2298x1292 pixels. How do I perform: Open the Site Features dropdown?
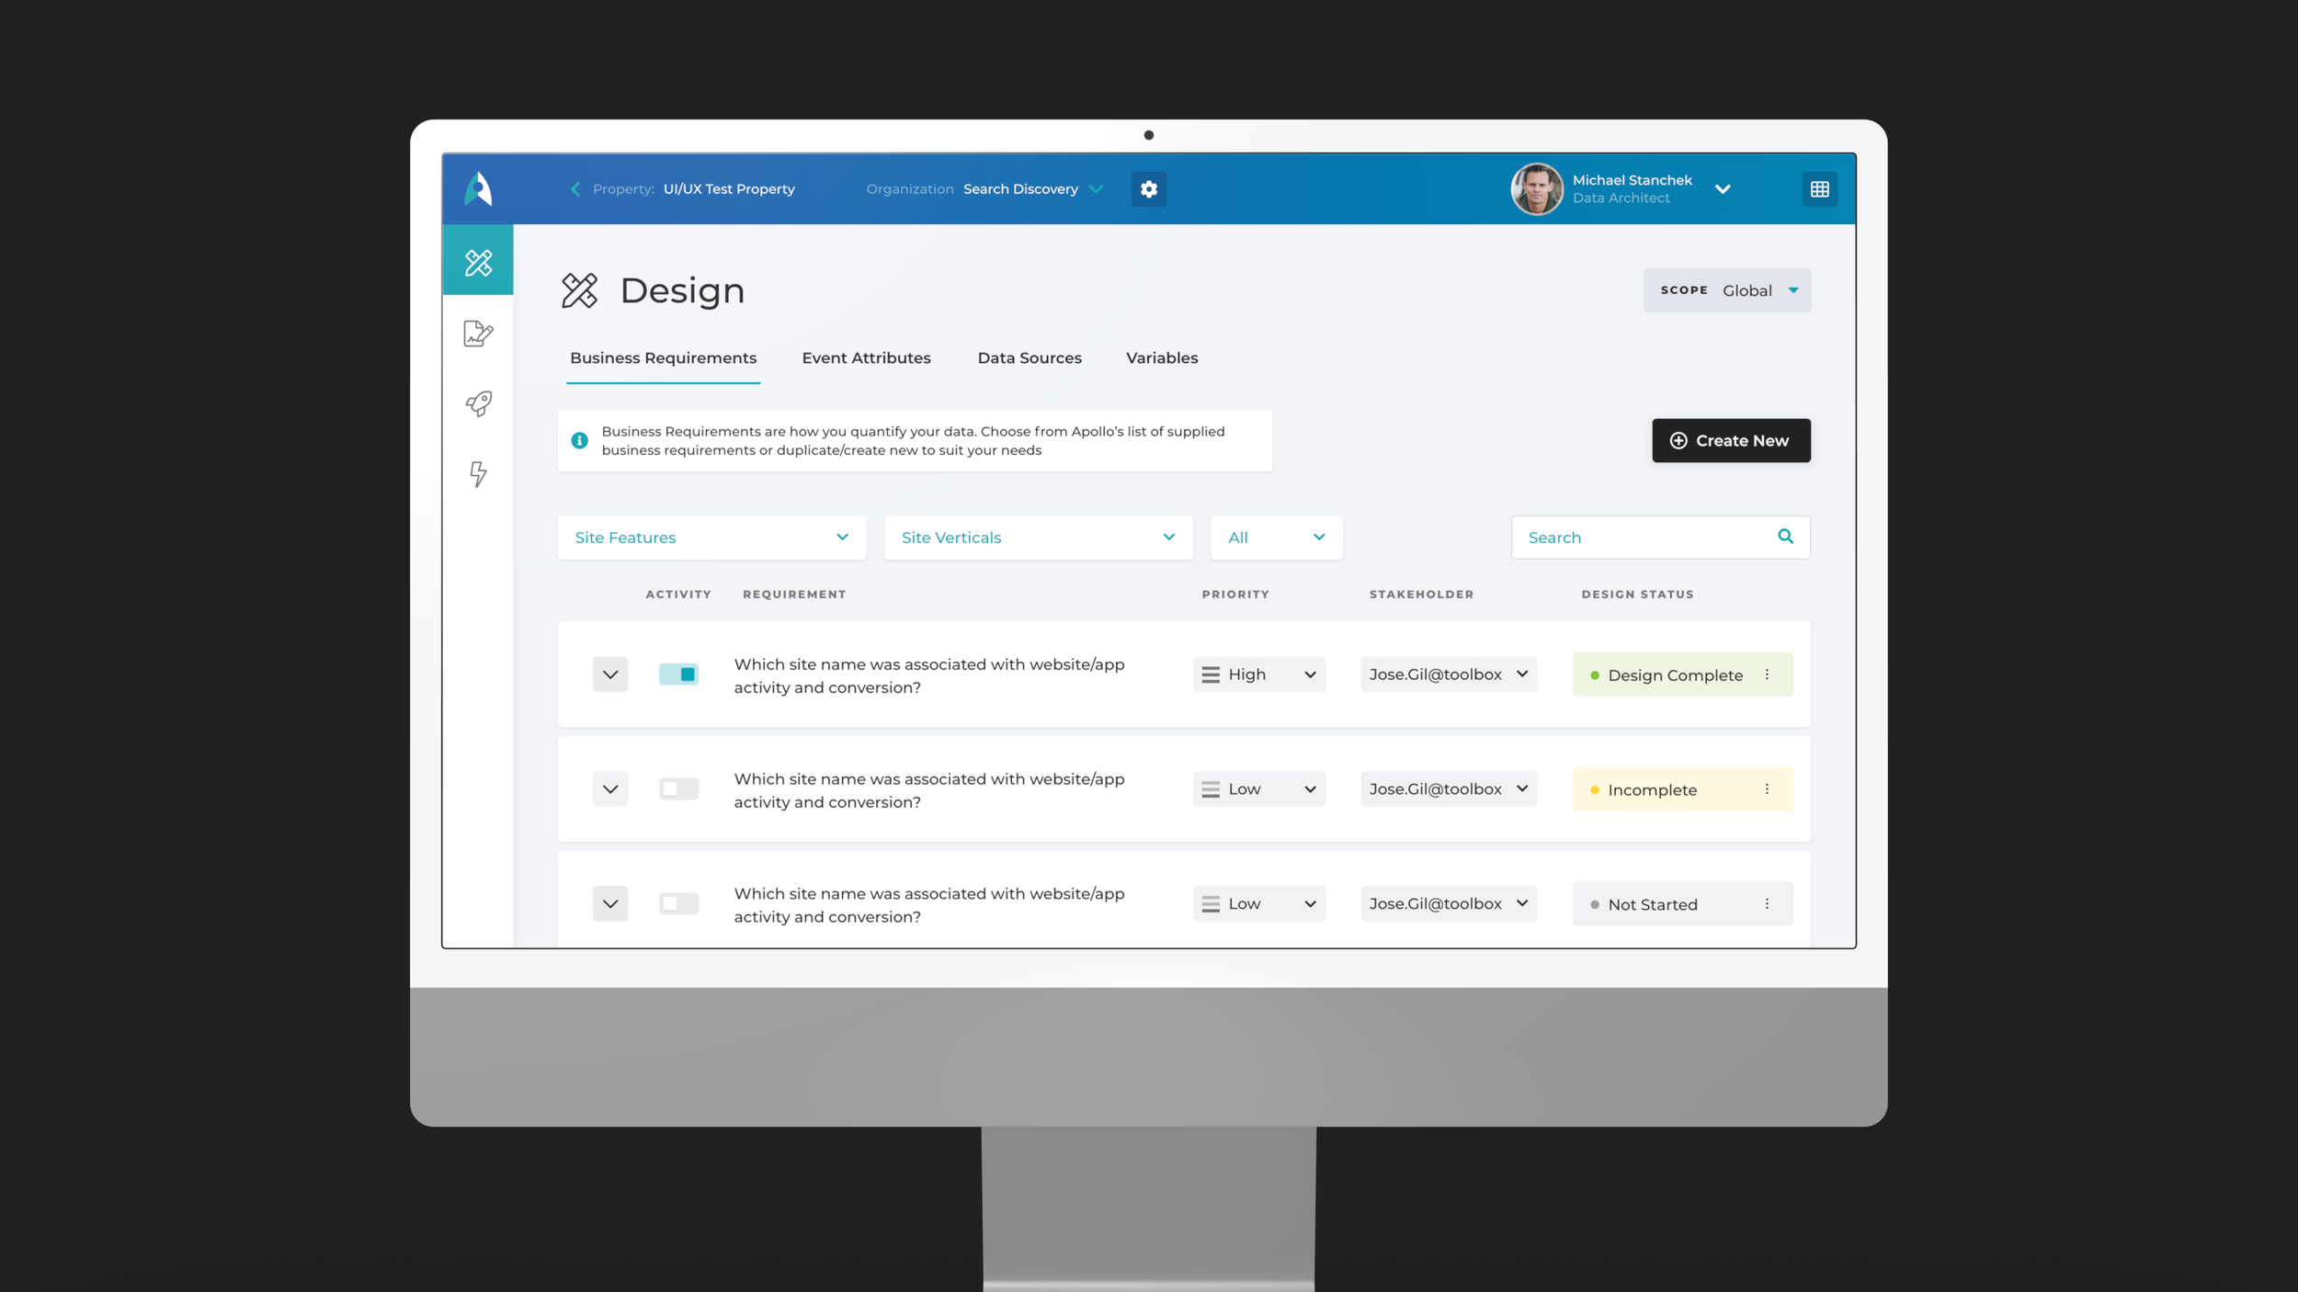point(711,538)
